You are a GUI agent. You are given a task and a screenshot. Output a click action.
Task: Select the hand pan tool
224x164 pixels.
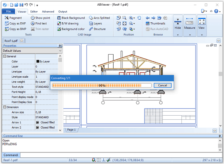pyautogui.click(x=139, y=18)
